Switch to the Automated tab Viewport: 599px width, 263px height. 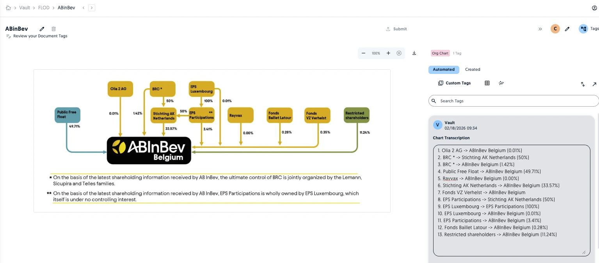tap(444, 70)
